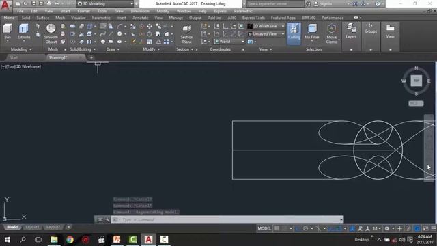Click the ViewCube TOP face
Viewport: 437px width, 246px height.
416,81
